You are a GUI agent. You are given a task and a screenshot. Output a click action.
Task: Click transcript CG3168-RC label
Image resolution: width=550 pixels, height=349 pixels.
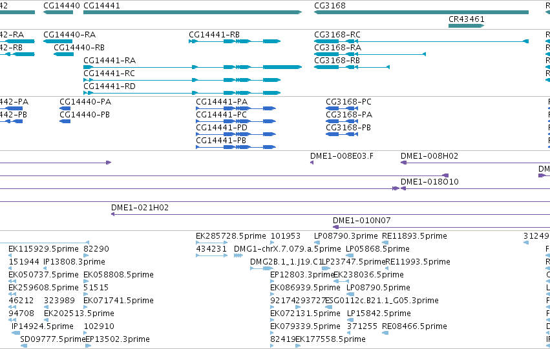[337, 35]
